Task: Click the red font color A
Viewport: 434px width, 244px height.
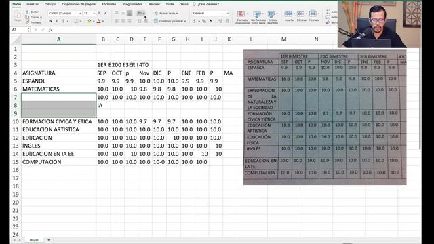Action: (99, 21)
